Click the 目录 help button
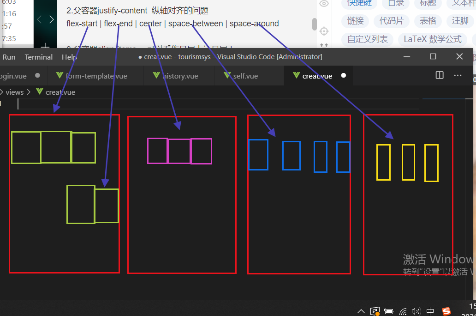The image size is (476, 316). coord(396,3)
